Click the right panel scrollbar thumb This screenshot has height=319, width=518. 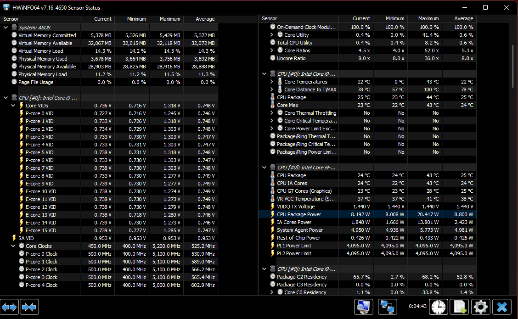pos(513,66)
